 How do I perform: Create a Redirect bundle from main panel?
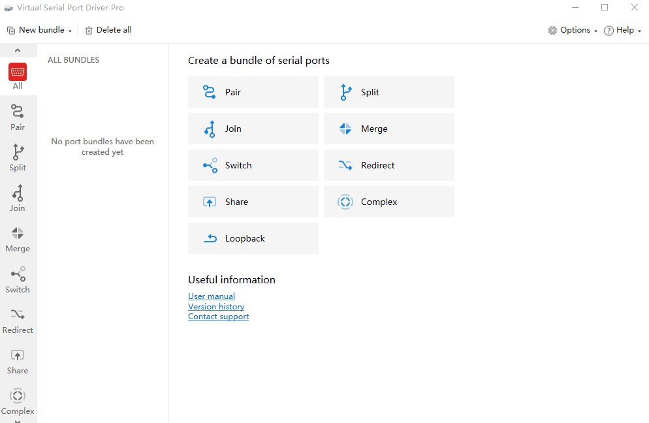pos(389,165)
